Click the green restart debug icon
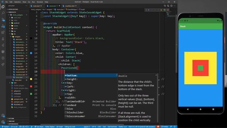The width and height of the screenshot is (227, 128). pyautogui.click(x=165, y=10)
